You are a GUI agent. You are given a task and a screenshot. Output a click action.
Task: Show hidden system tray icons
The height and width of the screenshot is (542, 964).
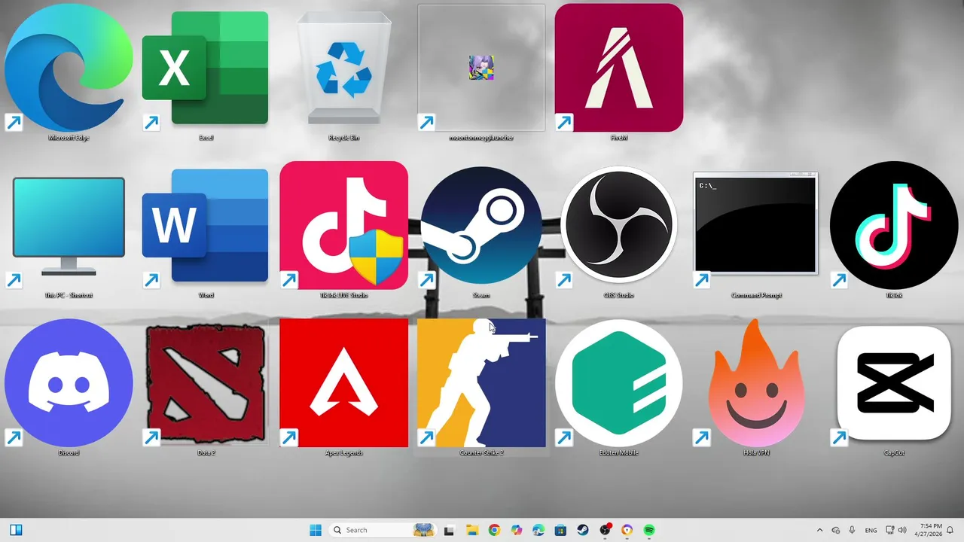[x=819, y=530]
